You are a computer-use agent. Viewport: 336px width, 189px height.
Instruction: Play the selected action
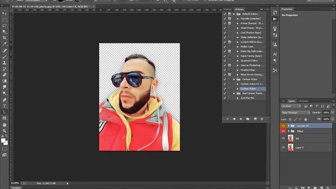[241, 119]
